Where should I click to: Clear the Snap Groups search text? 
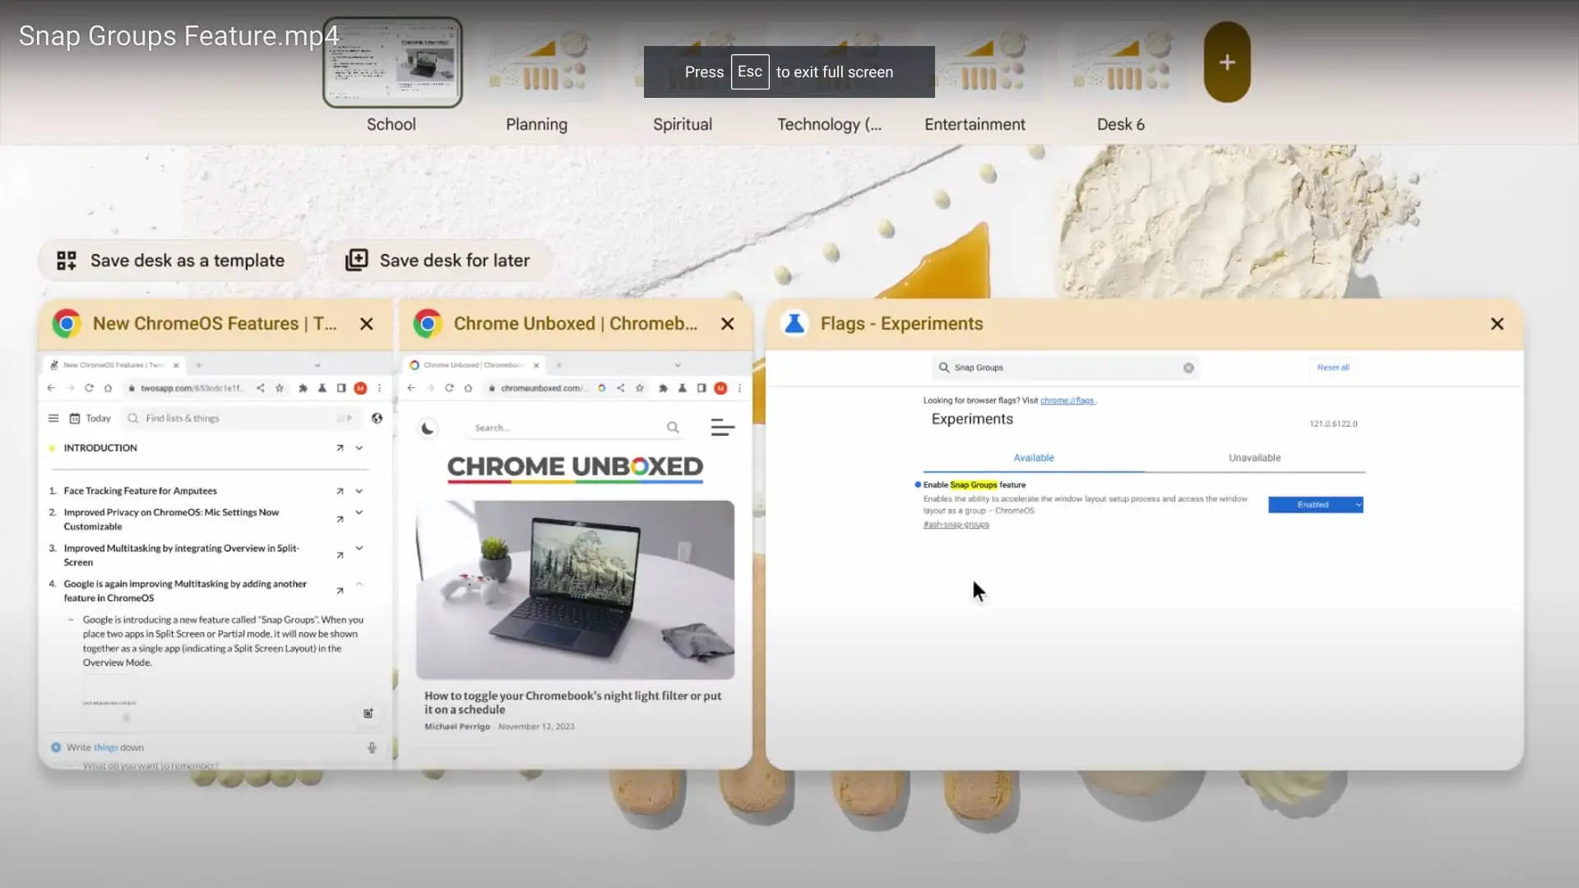[1188, 368]
